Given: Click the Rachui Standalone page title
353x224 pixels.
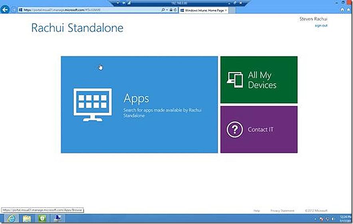Looking at the screenshot, I should point(77,28).
